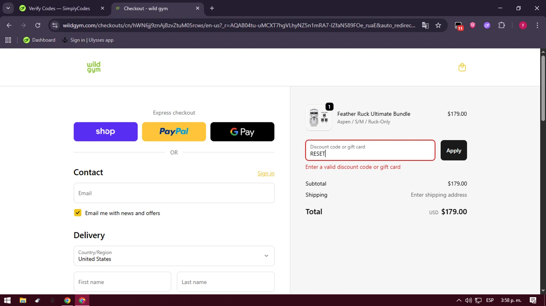The width and height of the screenshot is (546, 306).
Task: Click the Enter shipping address text
Action: pyautogui.click(x=439, y=195)
